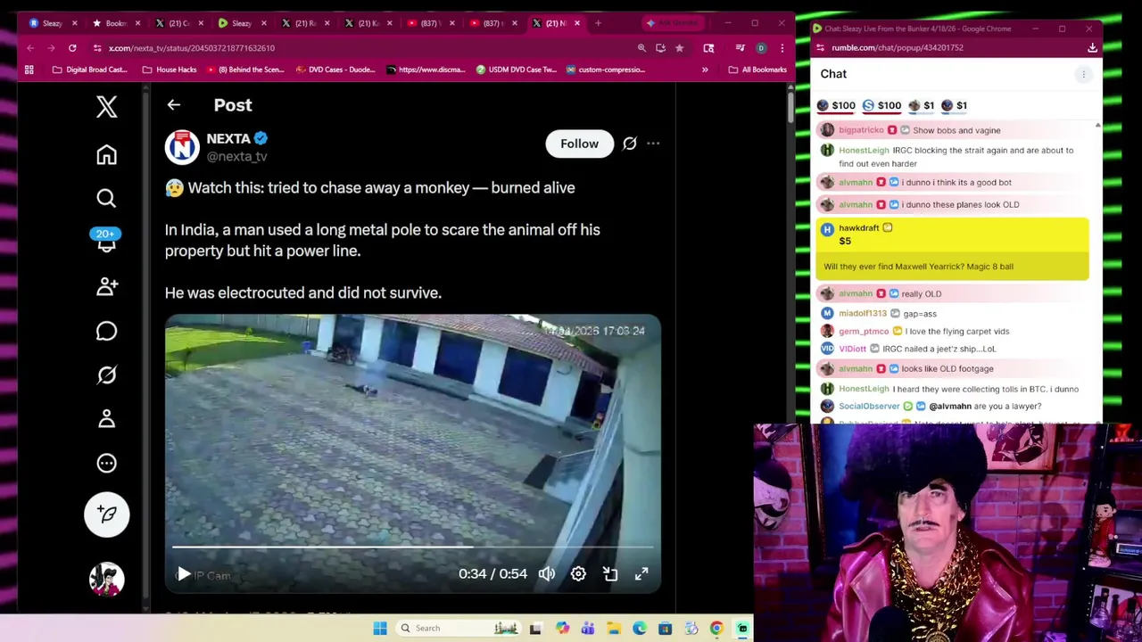This screenshot has height=642, width=1142.
Task: Open video settings gear
Action: pos(578,574)
